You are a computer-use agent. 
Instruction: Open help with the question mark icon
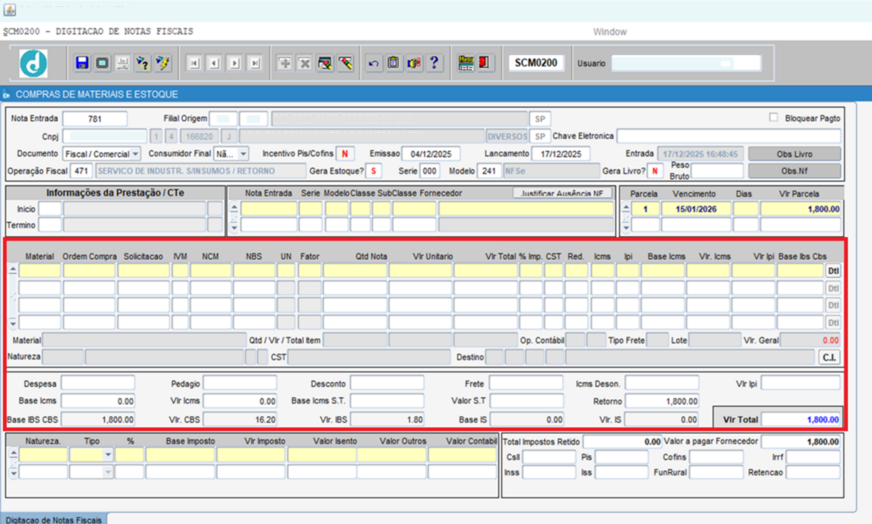(x=434, y=63)
